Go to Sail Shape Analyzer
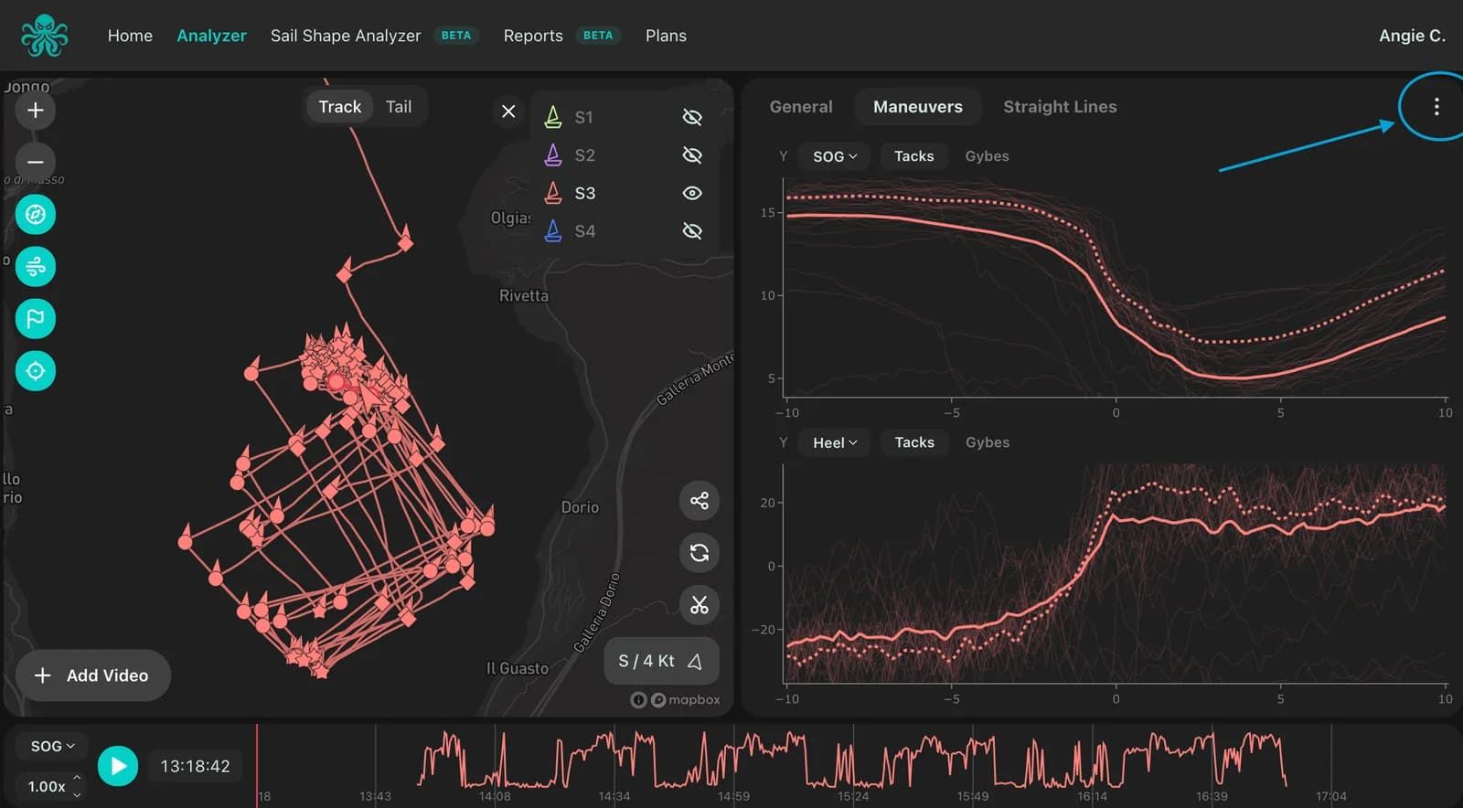The image size is (1463, 808). point(346,36)
